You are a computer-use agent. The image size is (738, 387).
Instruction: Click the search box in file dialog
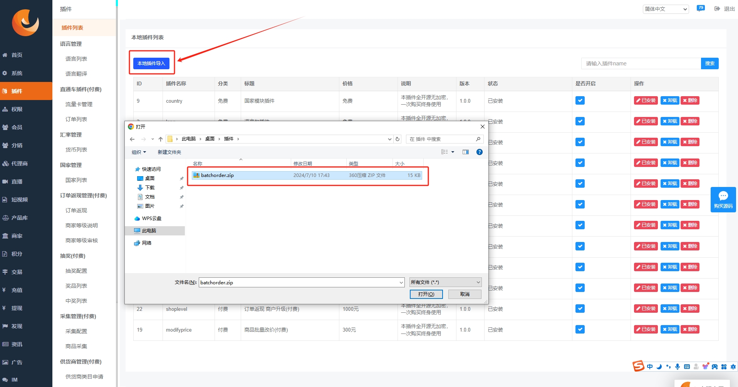pyautogui.click(x=444, y=139)
